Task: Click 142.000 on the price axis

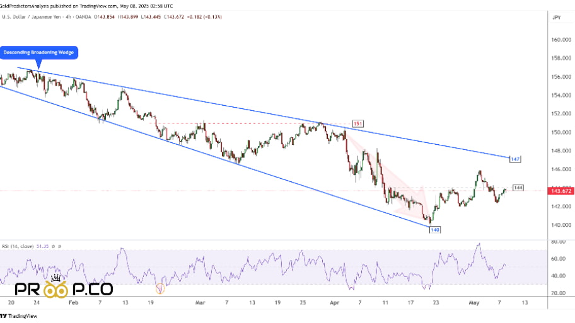Action: pyautogui.click(x=561, y=206)
